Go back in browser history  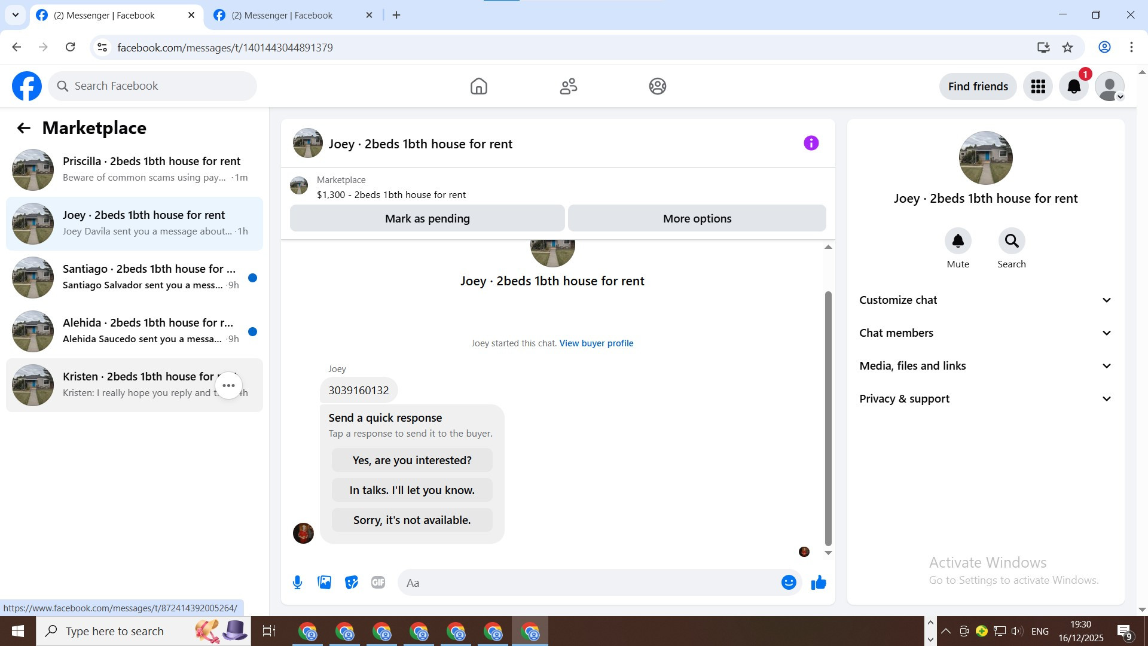(x=17, y=47)
